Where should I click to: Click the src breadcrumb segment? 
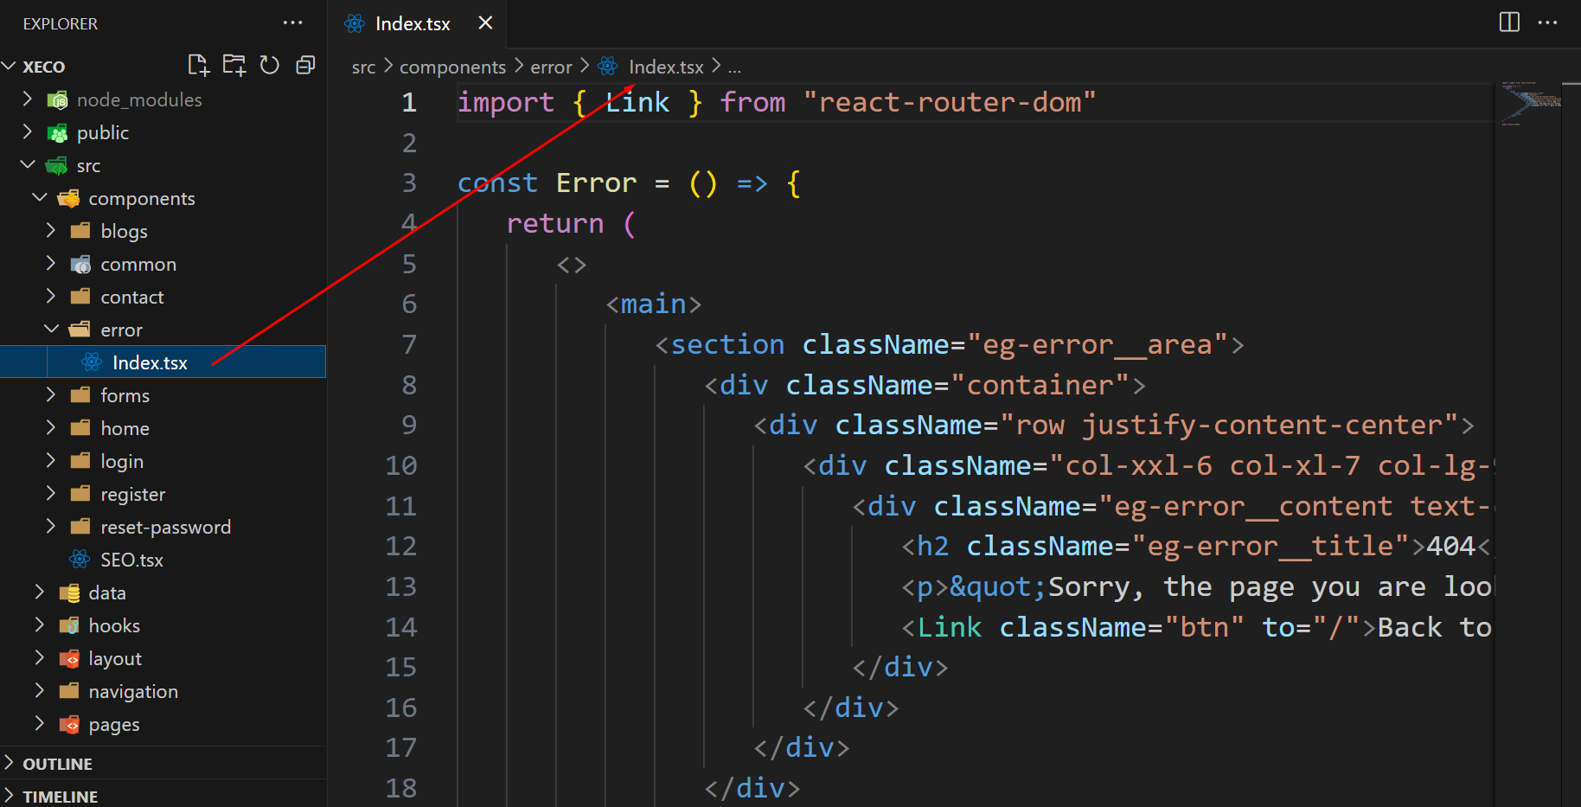click(363, 67)
